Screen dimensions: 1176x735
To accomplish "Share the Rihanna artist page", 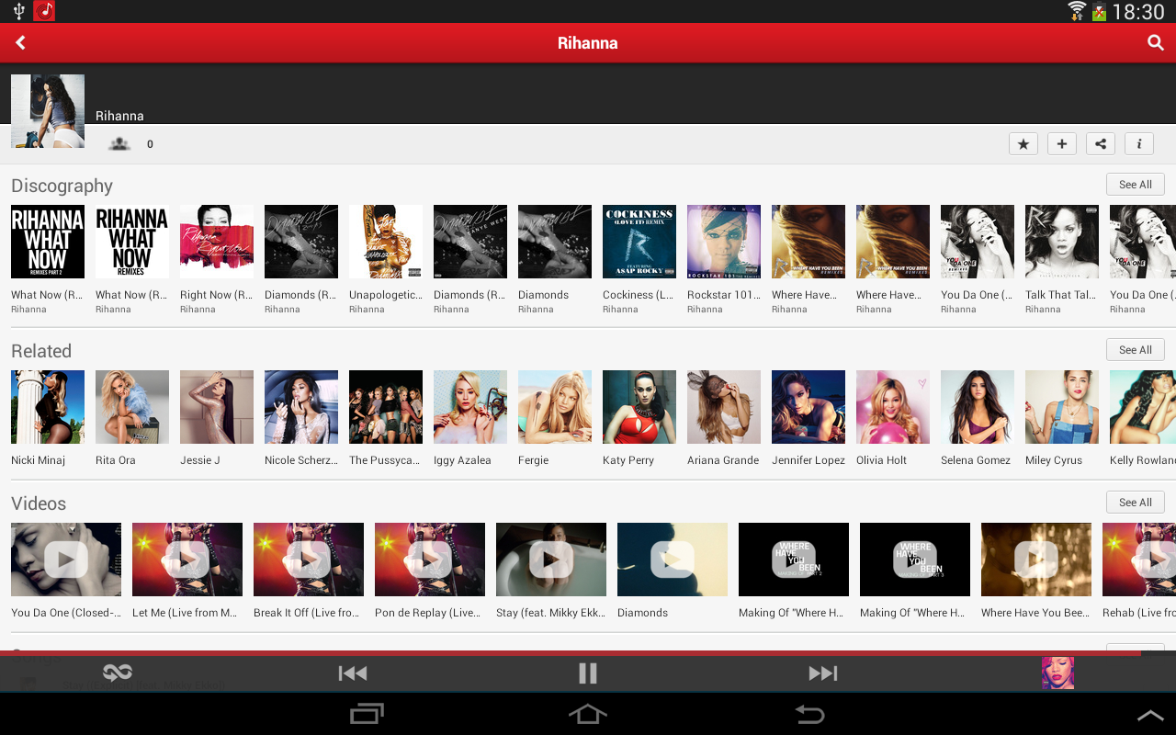I will pyautogui.click(x=1101, y=144).
